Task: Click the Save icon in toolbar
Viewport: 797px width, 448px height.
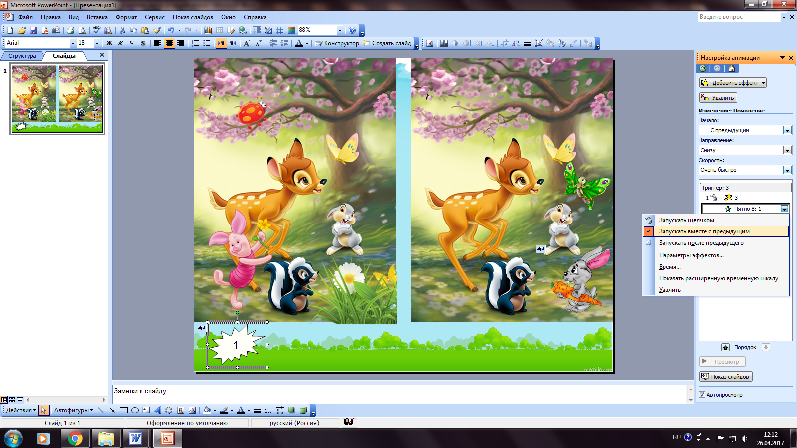Action: tap(33, 30)
